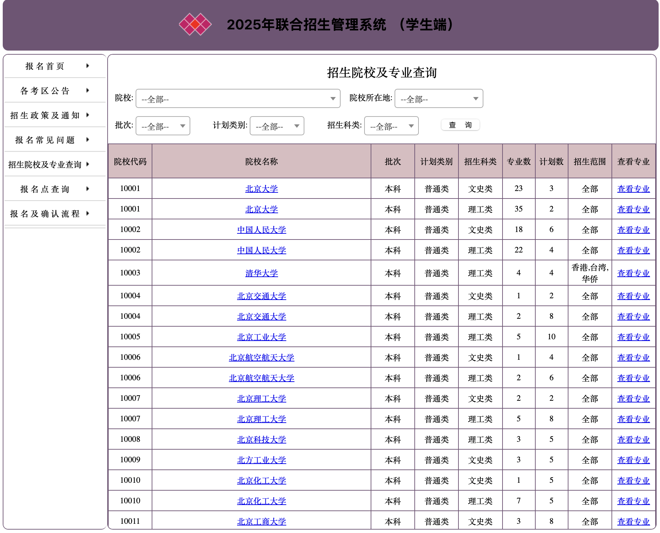This screenshot has width=660, height=533.
Task: Click the arrow beside 招生政策及通知
Action: click(x=88, y=115)
